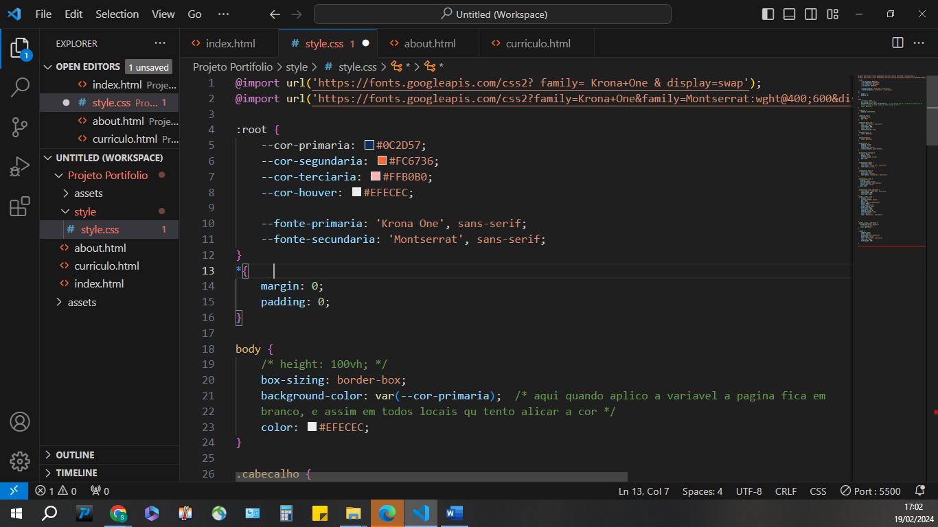
Task: Click Spaces: 4 indentation indicator
Action: pos(702,491)
